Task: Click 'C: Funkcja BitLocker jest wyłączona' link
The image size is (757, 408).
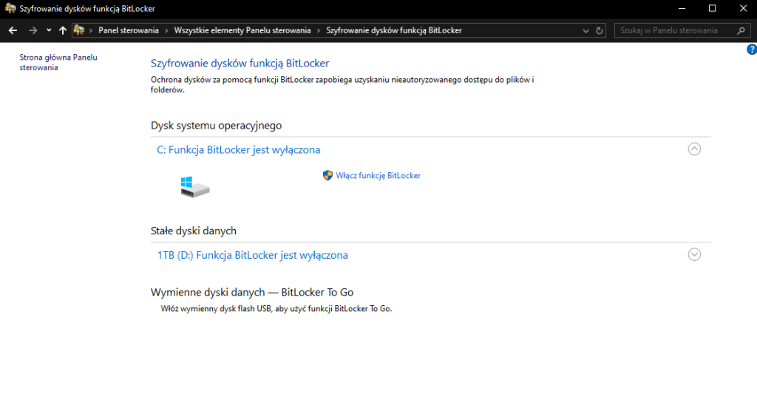Action: (239, 150)
